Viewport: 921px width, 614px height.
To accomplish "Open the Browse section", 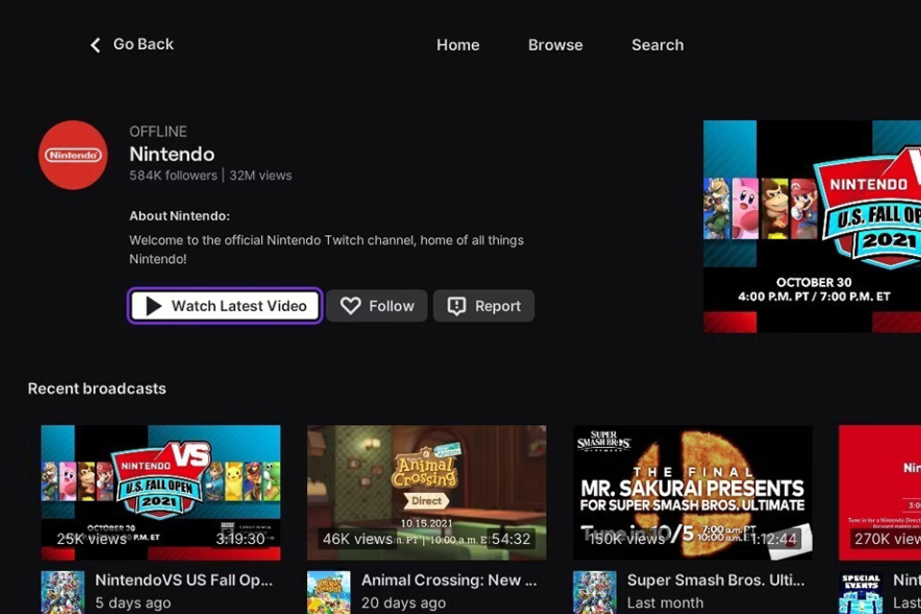I will click(x=555, y=45).
